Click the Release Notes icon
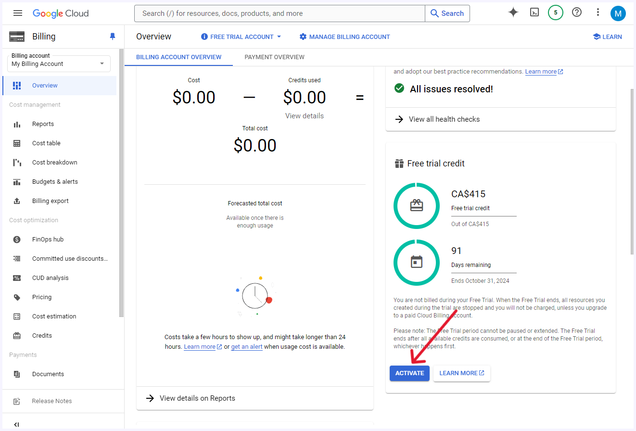 click(17, 401)
